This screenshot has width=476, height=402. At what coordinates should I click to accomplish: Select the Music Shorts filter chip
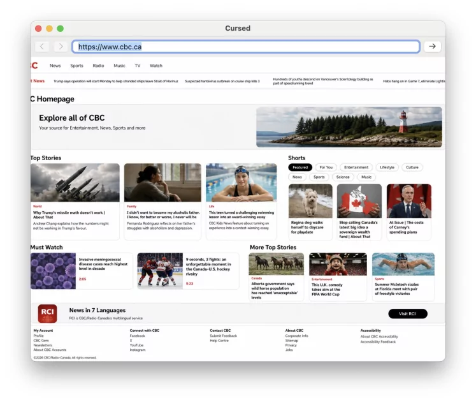tap(366, 177)
